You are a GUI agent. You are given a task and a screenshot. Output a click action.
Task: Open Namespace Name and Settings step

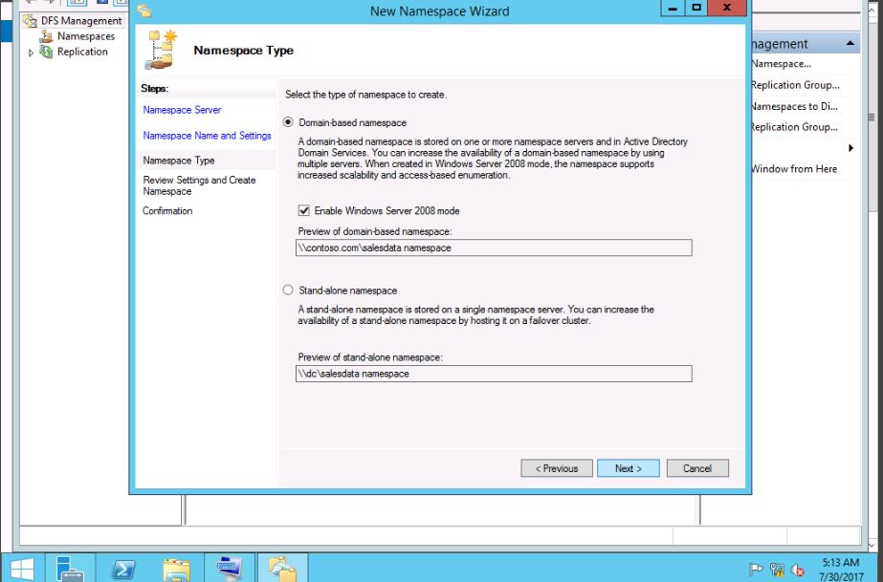tap(207, 136)
